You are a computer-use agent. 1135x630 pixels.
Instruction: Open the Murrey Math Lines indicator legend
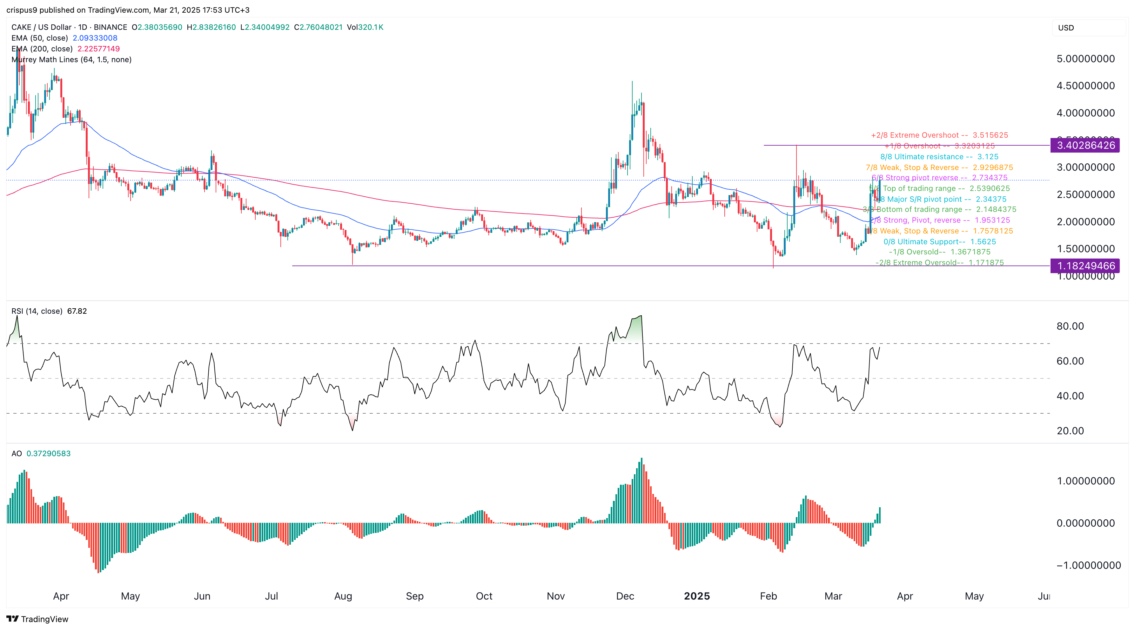point(71,59)
